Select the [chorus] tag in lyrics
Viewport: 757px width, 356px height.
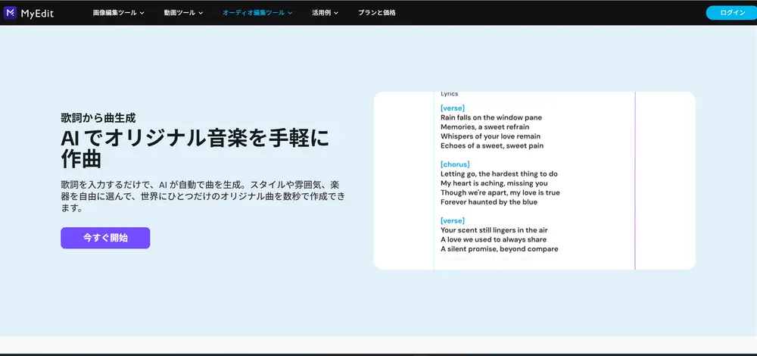pos(455,164)
